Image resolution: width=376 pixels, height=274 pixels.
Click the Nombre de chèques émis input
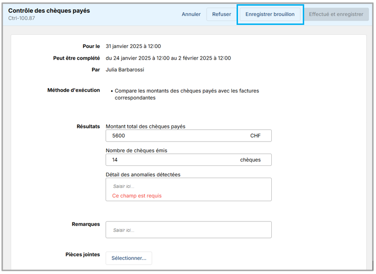pyautogui.click(x=171, y=160)
